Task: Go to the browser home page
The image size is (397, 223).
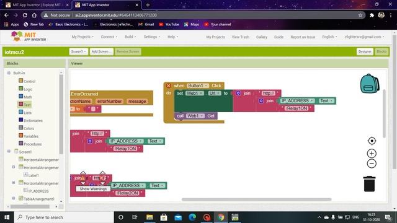Action: [34, 15]
